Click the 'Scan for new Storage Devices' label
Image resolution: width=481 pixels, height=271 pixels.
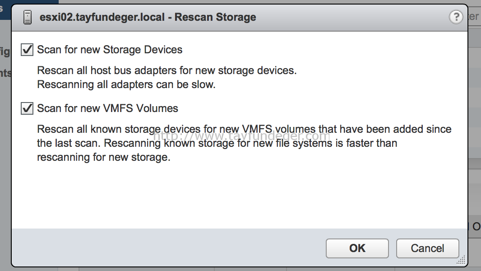pyautogui.click(x=110, y=50)
